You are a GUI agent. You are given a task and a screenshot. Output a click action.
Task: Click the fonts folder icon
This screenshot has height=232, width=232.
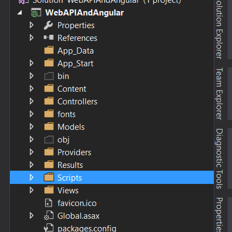tap(49, 114)
